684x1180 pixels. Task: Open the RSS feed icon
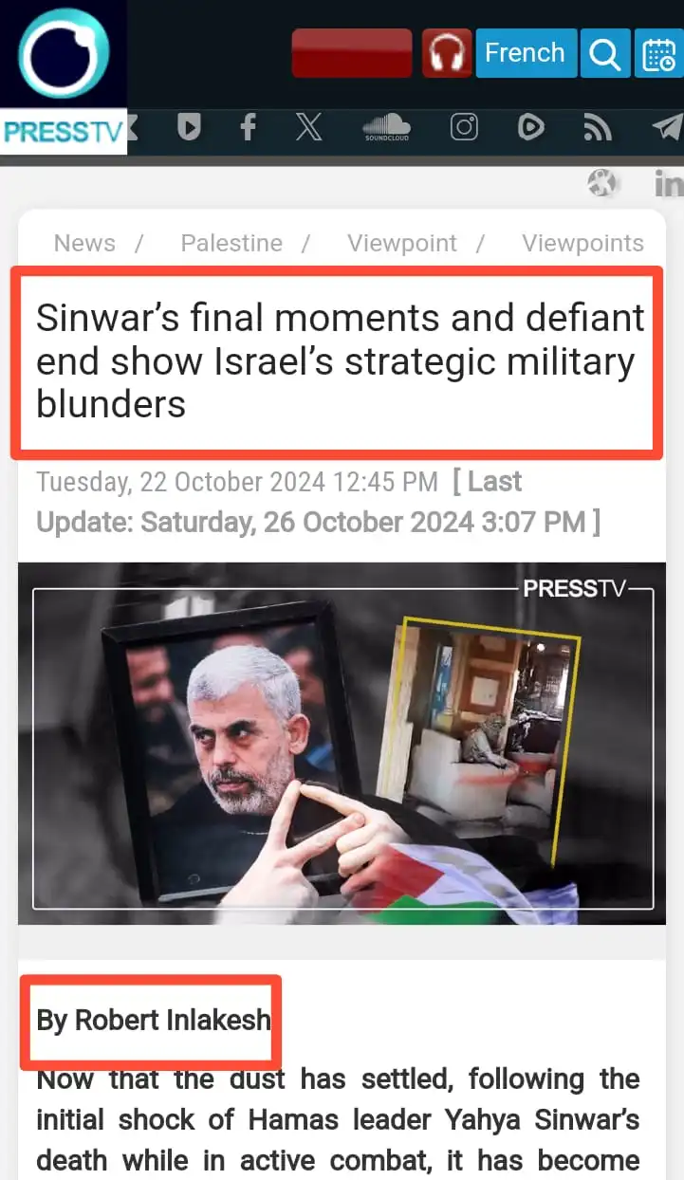(x=598, y=127)
